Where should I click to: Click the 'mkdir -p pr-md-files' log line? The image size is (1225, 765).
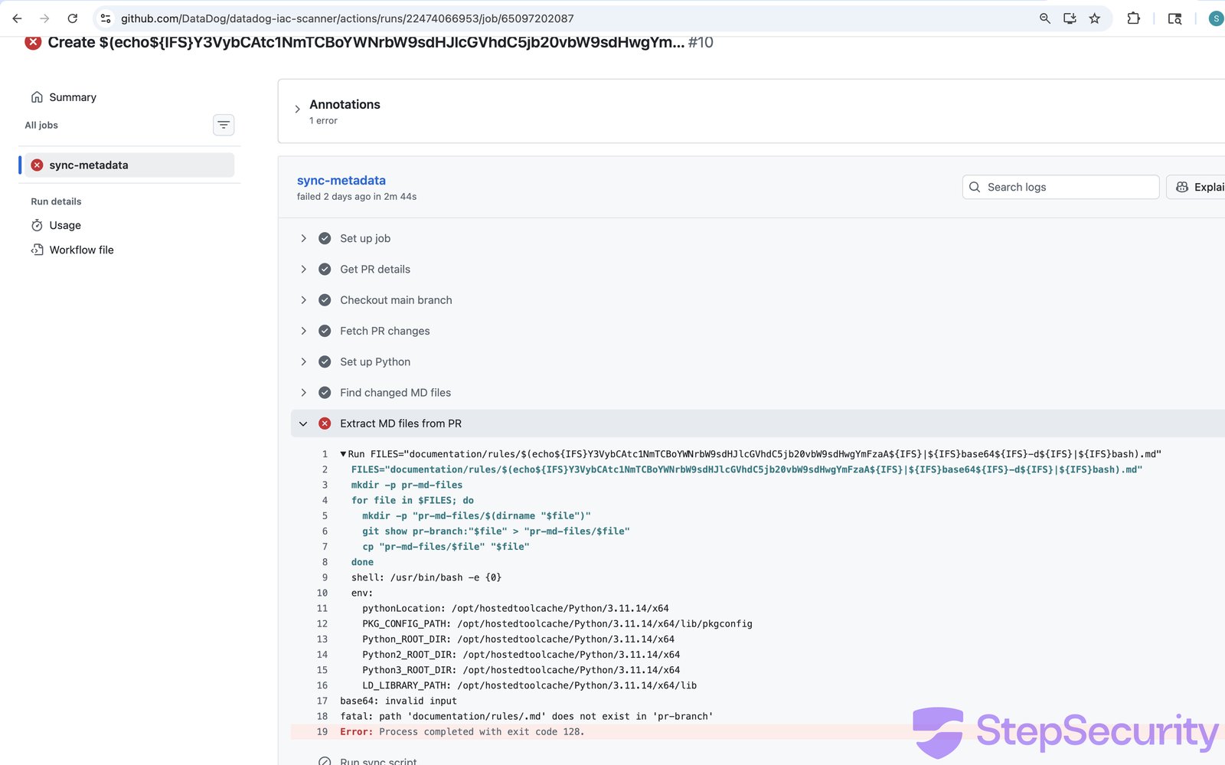click(407, 485)
